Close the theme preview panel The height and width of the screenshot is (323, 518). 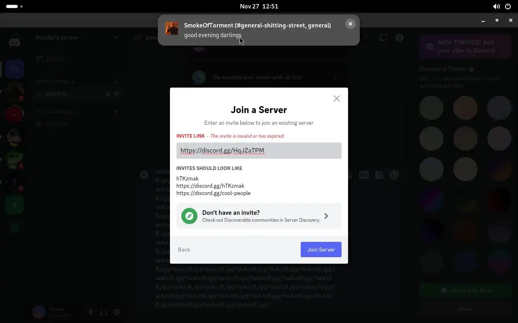click(x=465, y=309)
